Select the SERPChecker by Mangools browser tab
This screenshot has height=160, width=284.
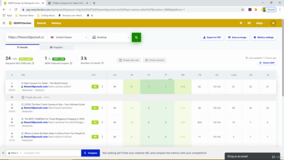tap(24, 3)
